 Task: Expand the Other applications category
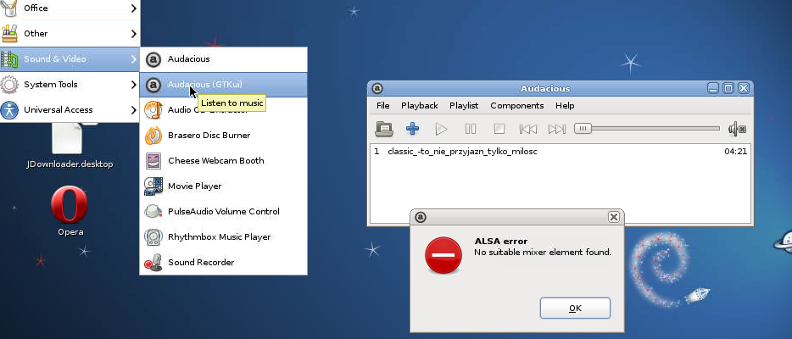click(x=70, y=34)
